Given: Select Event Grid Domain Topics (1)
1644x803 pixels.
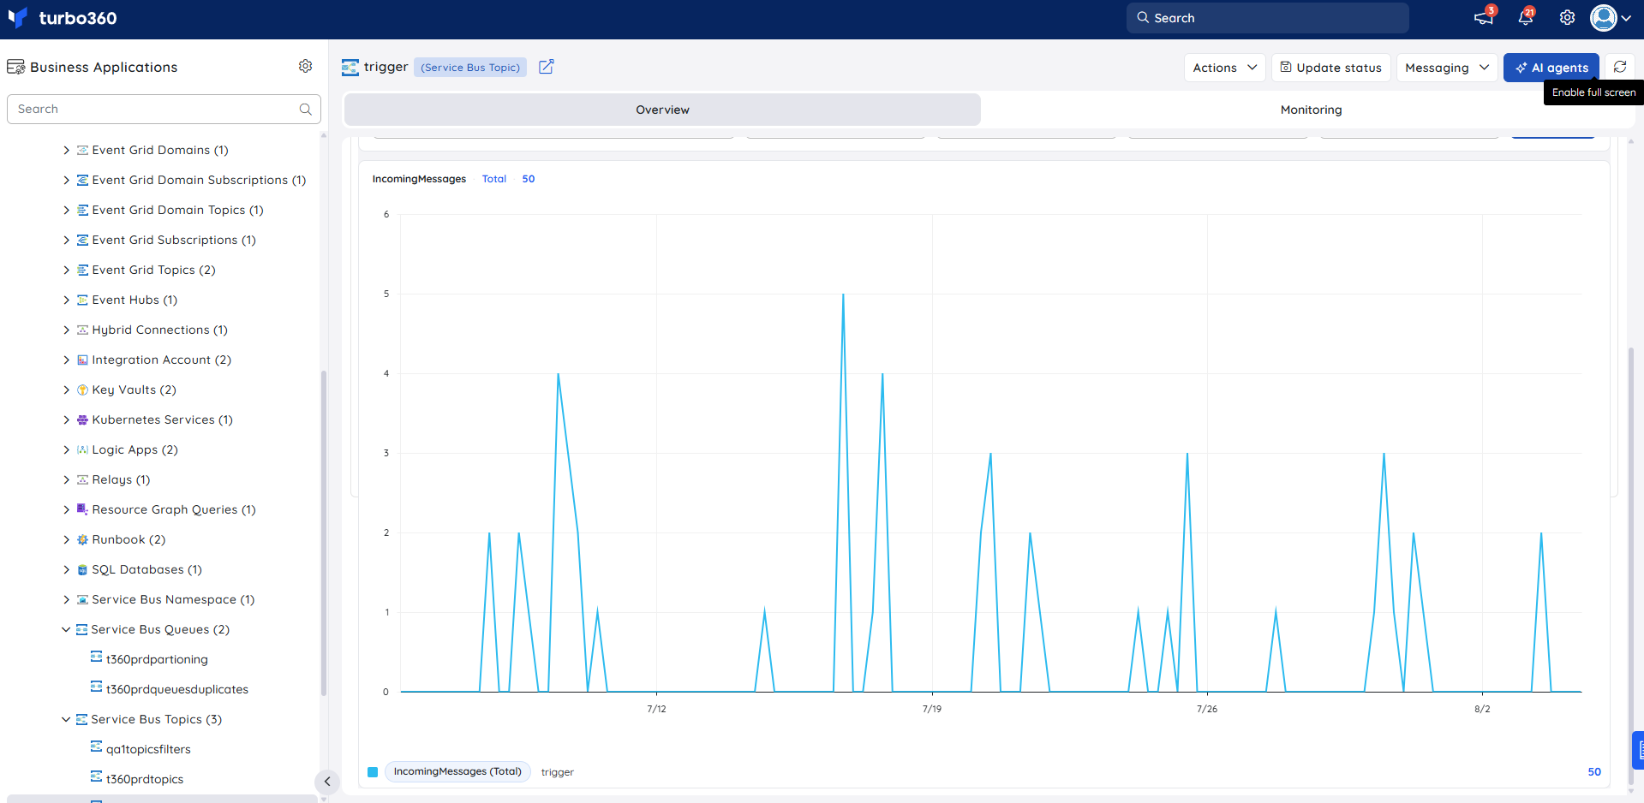Looking at the screenshot, I should [x=177, y=210].
